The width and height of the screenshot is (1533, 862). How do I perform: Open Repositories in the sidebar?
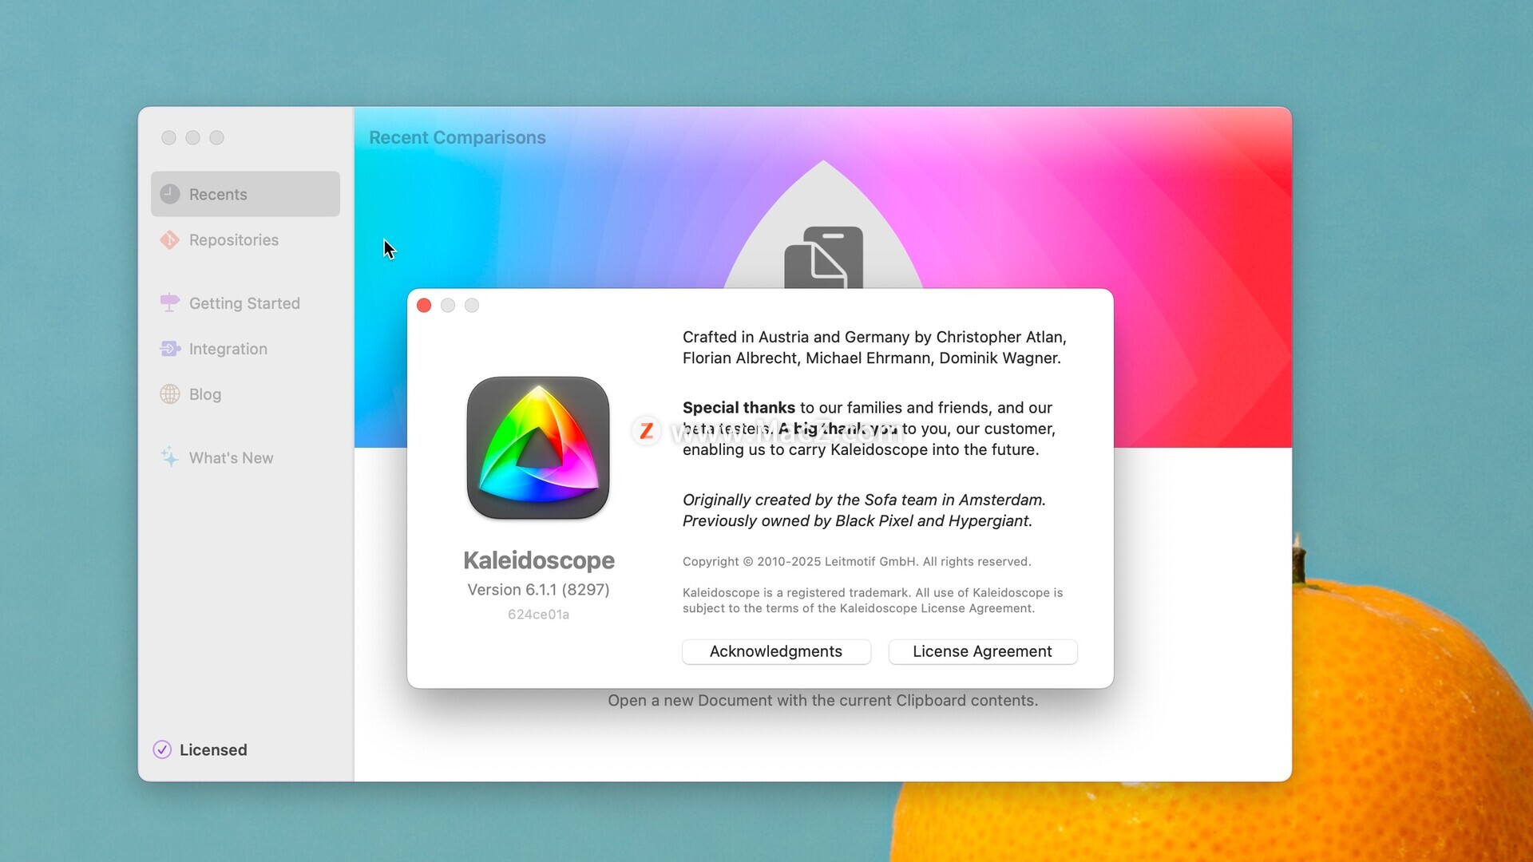(x=245, y=239)
